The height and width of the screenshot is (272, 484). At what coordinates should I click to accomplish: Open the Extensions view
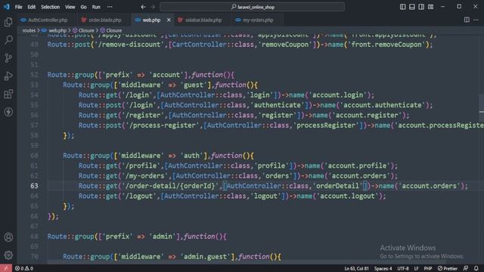pyautogui.click(x=8, y=94)
